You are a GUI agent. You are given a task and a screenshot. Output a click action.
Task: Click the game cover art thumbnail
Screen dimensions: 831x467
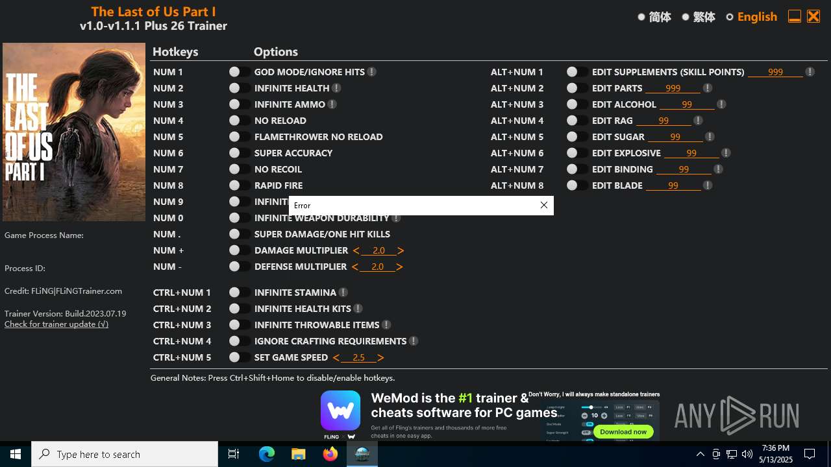74,132
